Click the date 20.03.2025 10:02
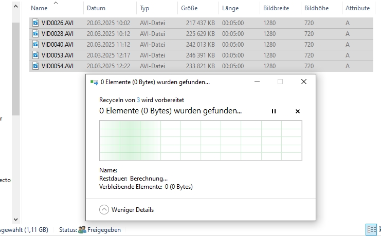This screenshot has height=236, width=381. pos(108,23)
